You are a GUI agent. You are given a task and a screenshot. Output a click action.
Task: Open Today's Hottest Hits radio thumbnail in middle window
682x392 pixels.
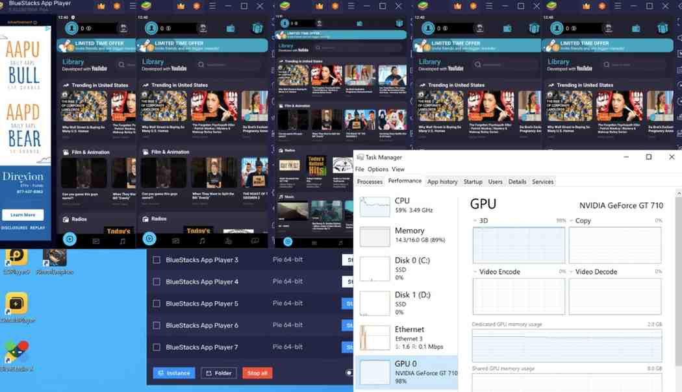316,165
